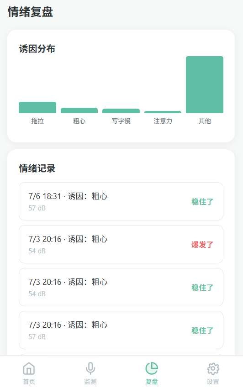Open the 7/6 18:31 emotion record

pyautogui.click(x=121, y=201)
